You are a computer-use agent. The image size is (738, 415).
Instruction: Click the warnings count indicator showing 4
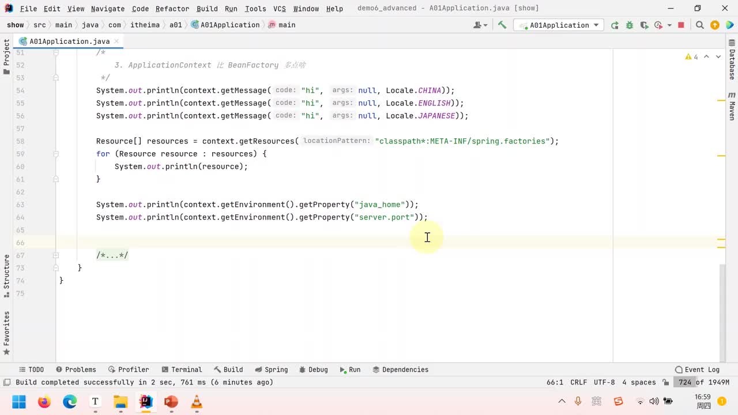tap(691, 56)
